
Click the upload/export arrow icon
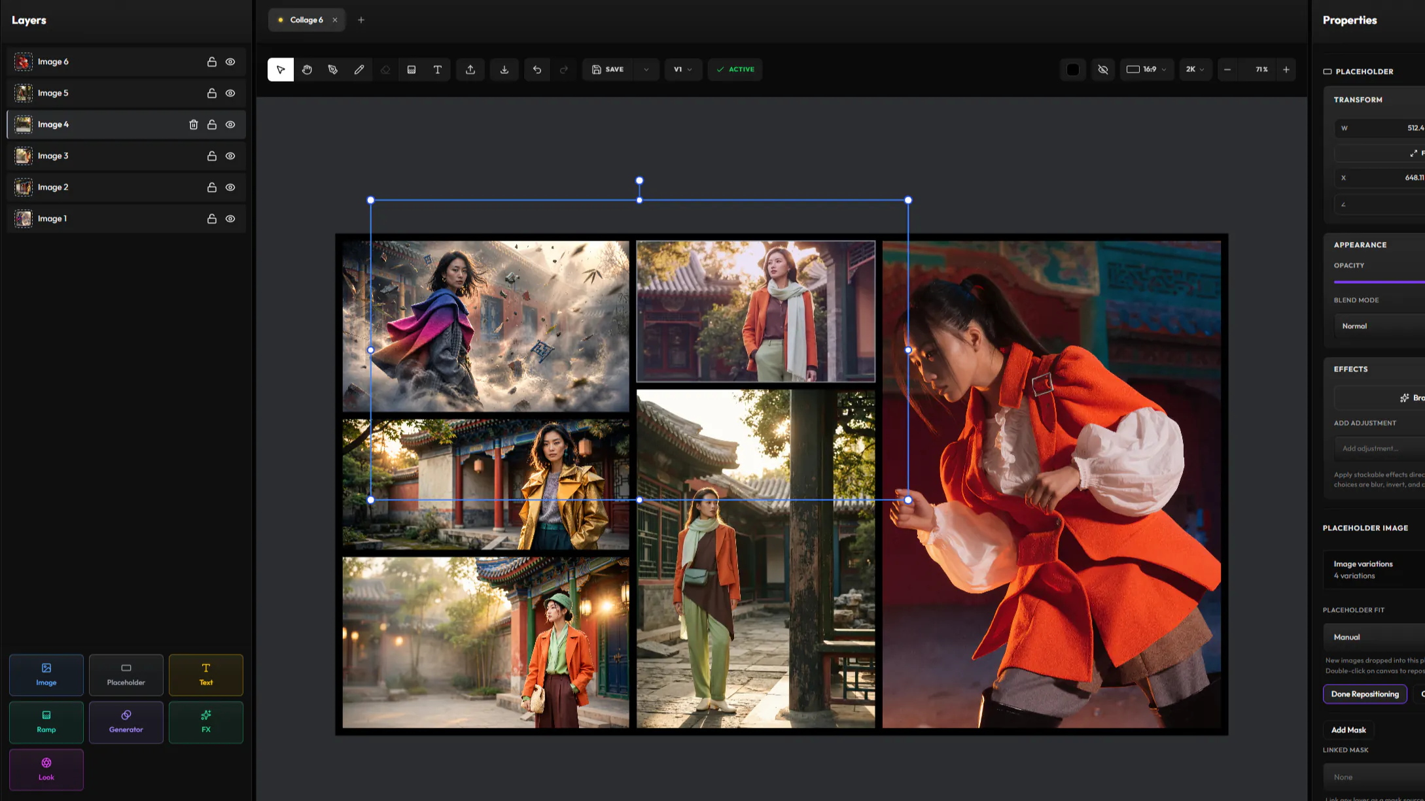tap(470, 69)
